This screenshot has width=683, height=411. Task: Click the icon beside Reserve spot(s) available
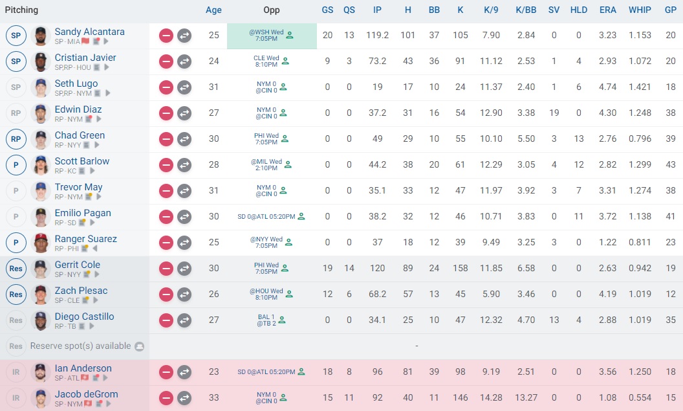(139, 346)
